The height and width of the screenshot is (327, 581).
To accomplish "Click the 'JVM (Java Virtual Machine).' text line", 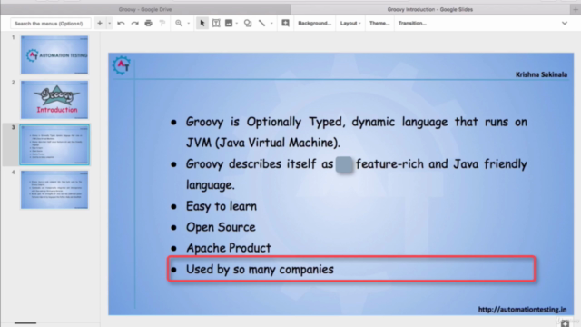I will tap(263, 143).
